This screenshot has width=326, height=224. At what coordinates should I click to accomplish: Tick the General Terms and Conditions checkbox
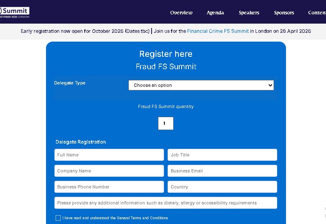coord(58,218)
